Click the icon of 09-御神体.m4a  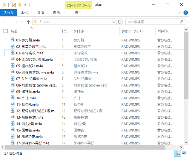click(13, 92)
